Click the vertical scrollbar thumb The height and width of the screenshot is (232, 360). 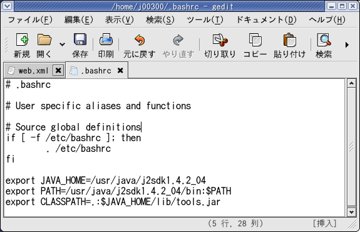pos(351,147)
